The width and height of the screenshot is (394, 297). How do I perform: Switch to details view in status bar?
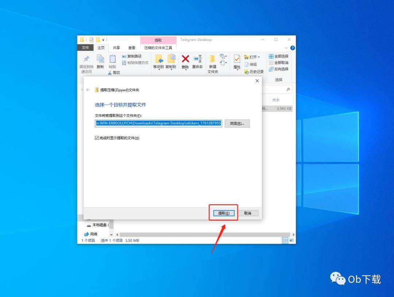pos(285,240)
